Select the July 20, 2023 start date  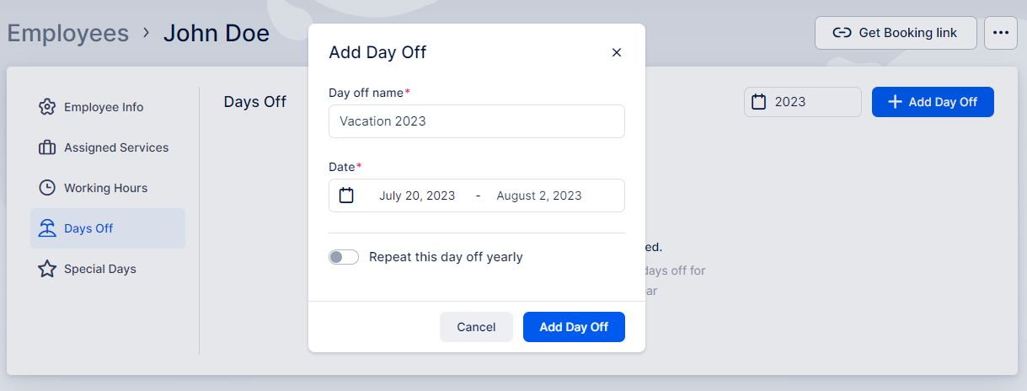click(417, 195)
